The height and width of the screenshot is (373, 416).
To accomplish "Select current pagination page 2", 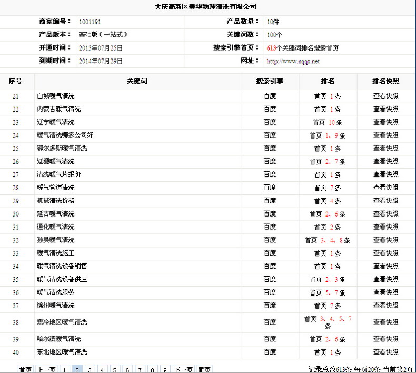I will (77, 369).
